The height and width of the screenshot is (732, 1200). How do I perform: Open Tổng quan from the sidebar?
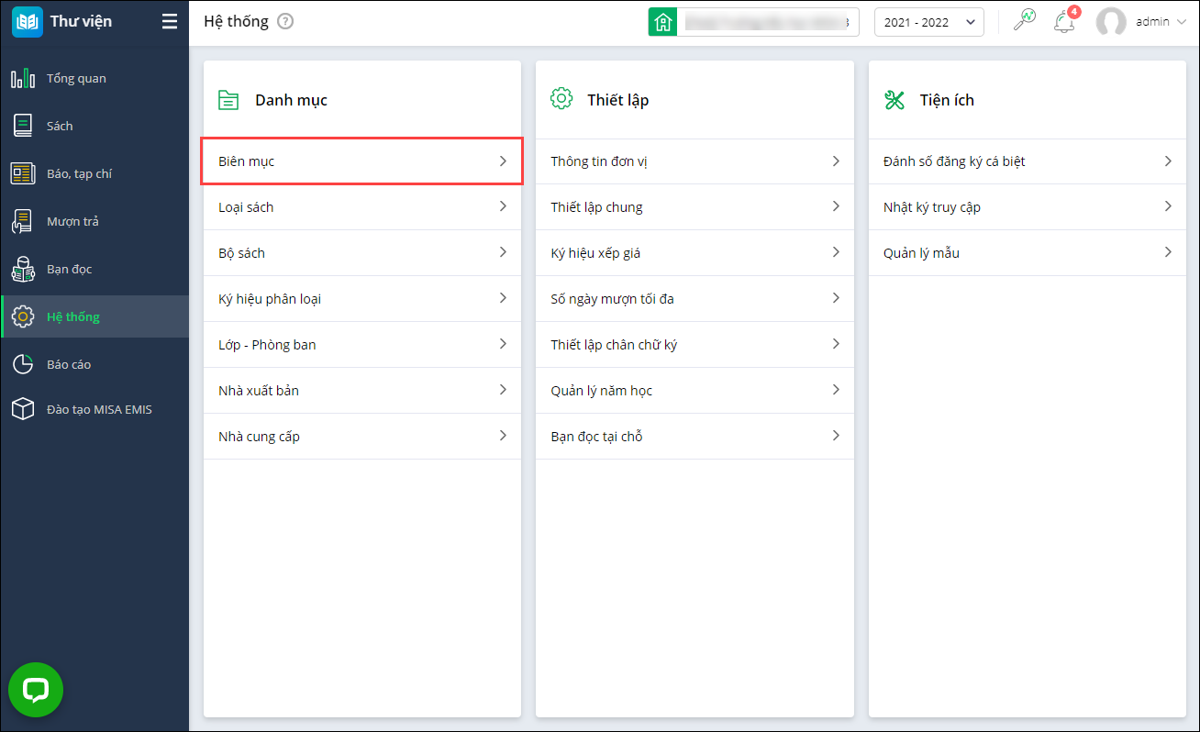pos(76,78)
